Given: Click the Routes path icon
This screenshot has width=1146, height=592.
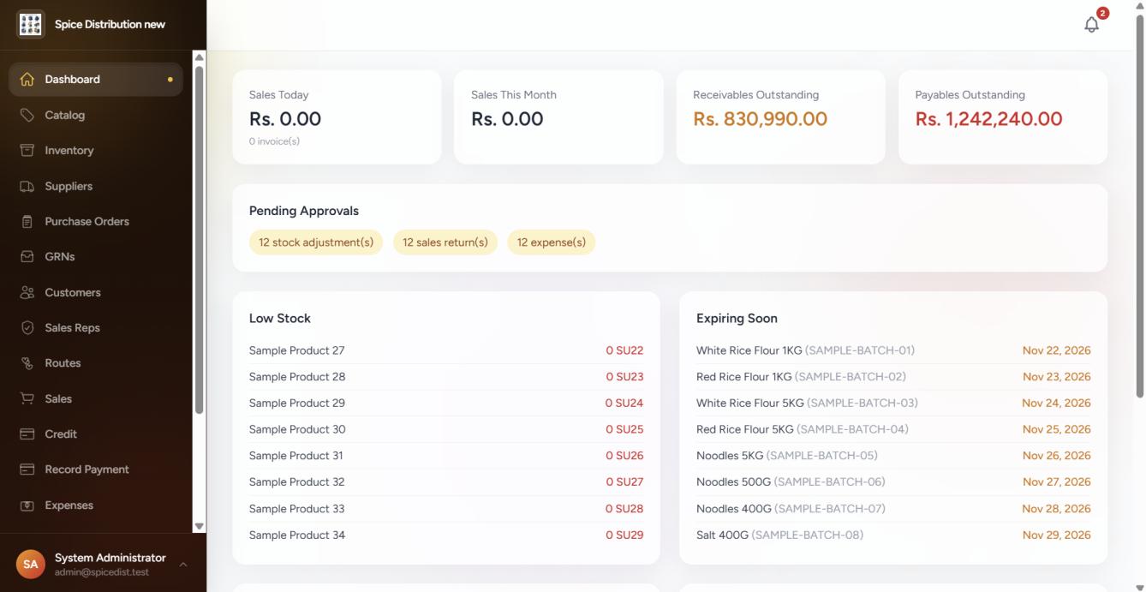Looking at the screenshot, I should point(27,363).
